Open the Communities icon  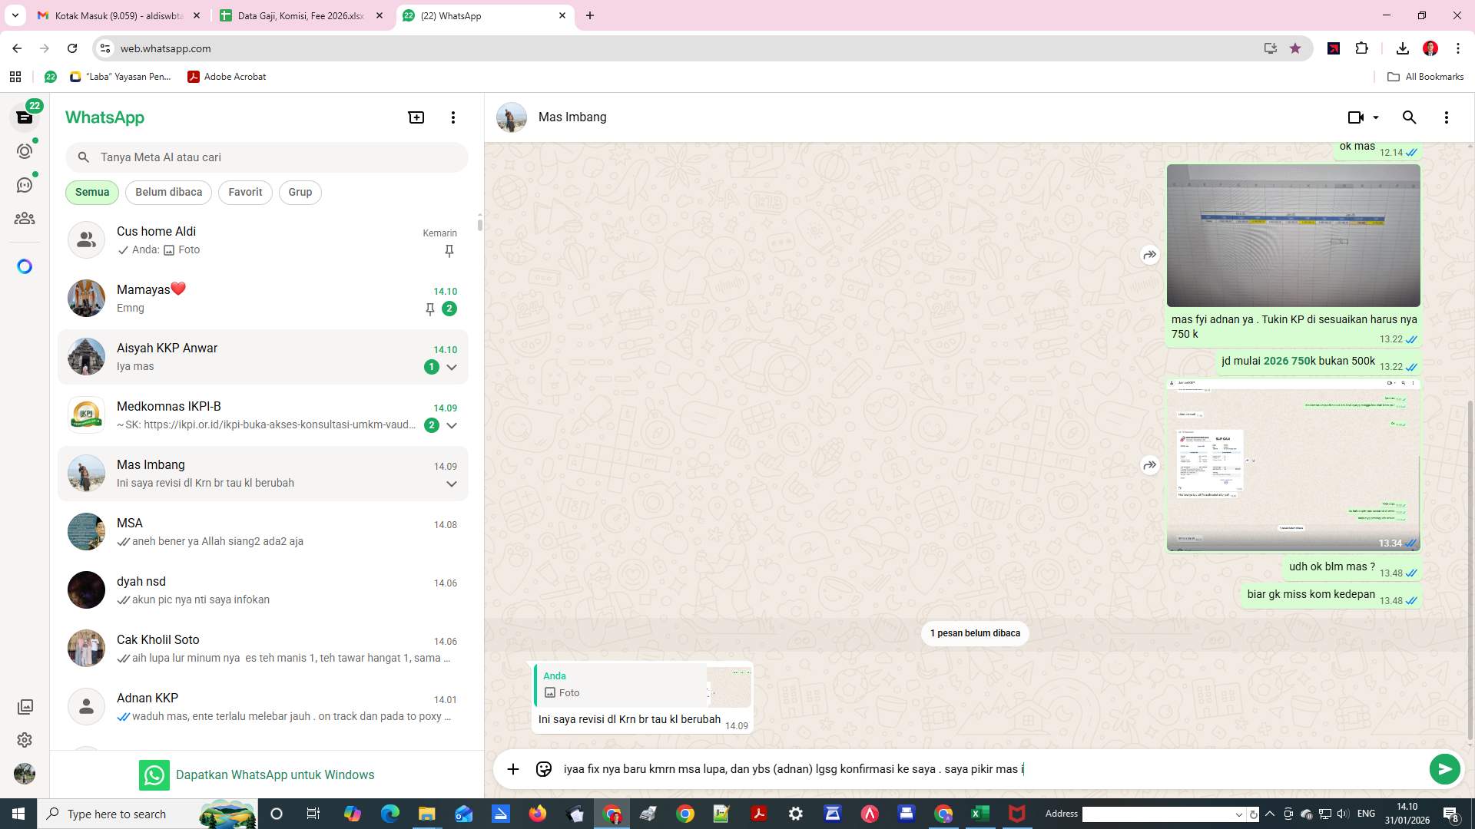(x=25, y=218)
